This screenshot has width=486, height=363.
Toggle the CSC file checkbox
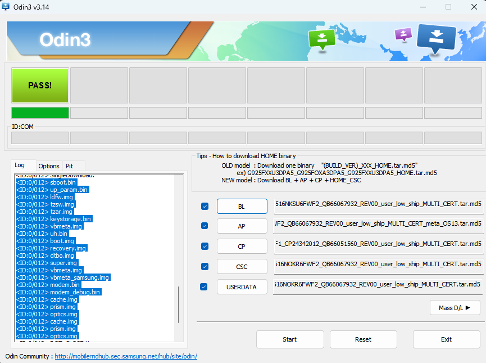point(205,266)
